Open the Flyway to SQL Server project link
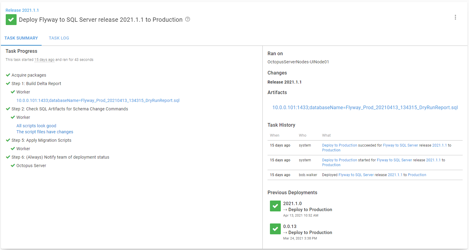The height and width of the screenshot is (250, 469). pyautogui.click(x=401, y=145)
